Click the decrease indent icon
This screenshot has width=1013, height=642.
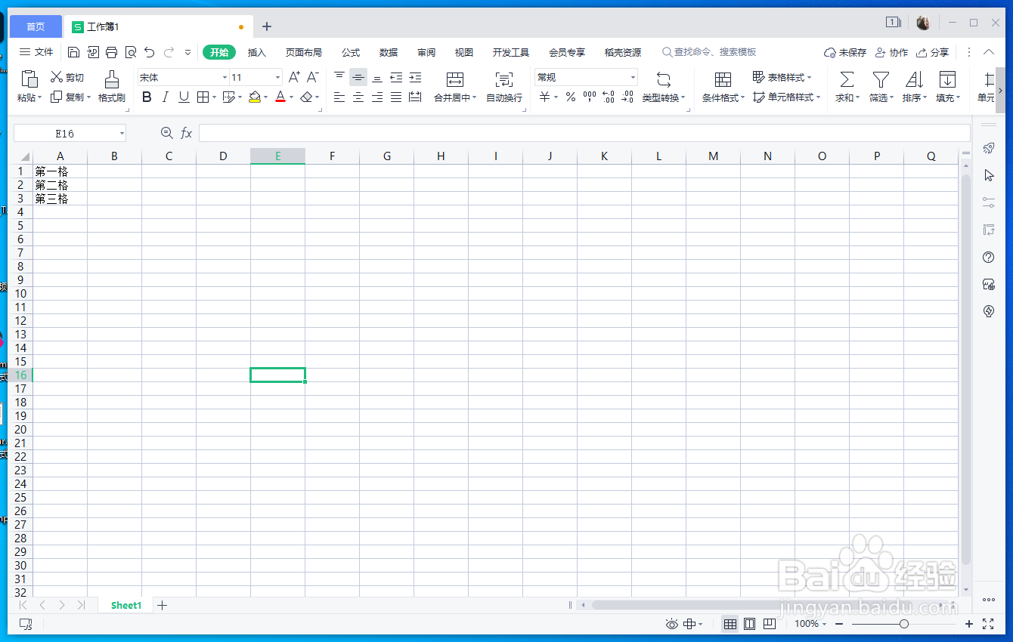point(396,77)
